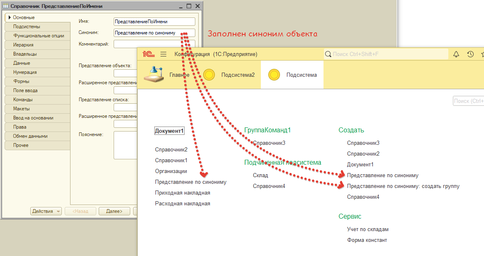Open the Функциональные опции tab
The width and height of the screenshot is (484, 256).
(x=38, y=36)
